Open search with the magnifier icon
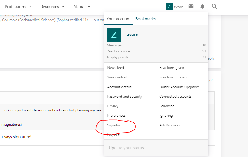This screenshot has height=157, width=248. pyautogui.click(x=214, y=7)
